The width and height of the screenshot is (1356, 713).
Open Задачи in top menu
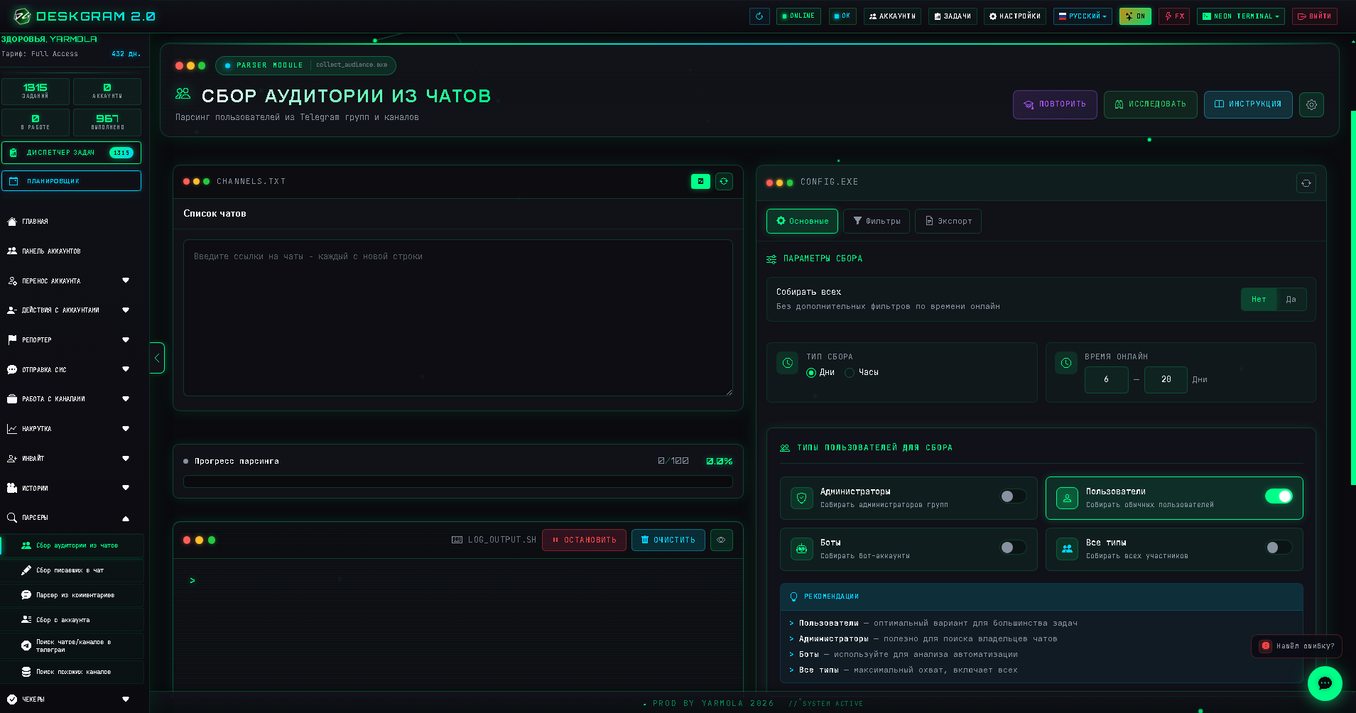tap(953, 16)
